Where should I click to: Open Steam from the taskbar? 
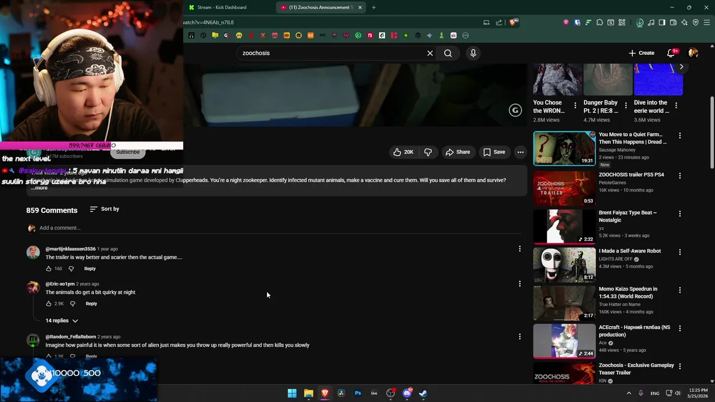423,393
